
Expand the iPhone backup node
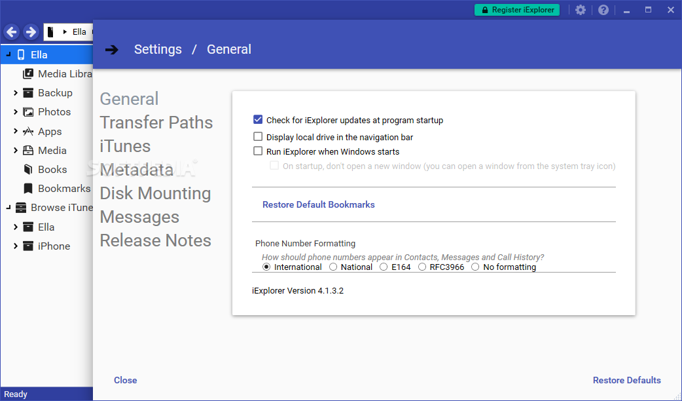pos(16,246)
